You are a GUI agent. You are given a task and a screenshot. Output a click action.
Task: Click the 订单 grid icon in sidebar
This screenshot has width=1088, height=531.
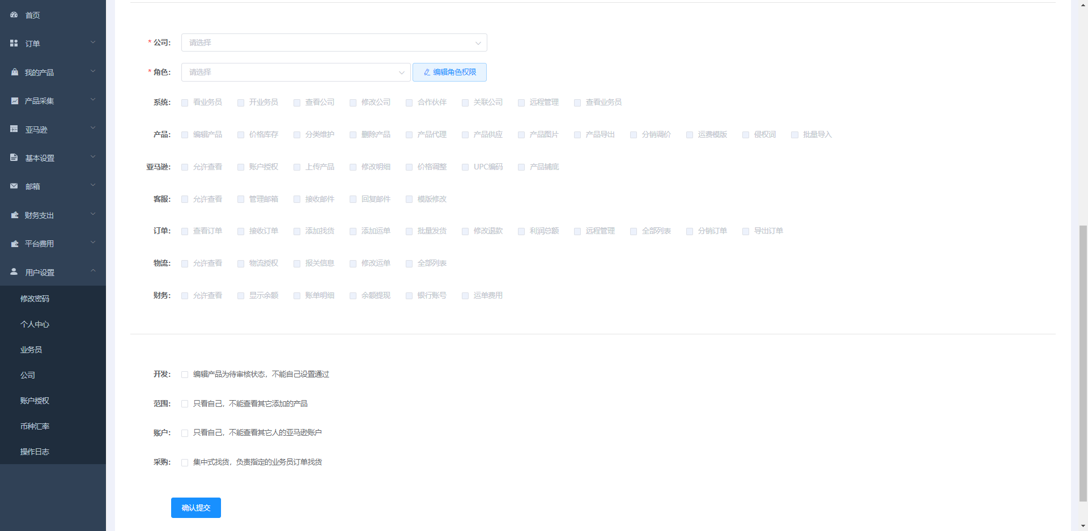[x=14, y=43]
